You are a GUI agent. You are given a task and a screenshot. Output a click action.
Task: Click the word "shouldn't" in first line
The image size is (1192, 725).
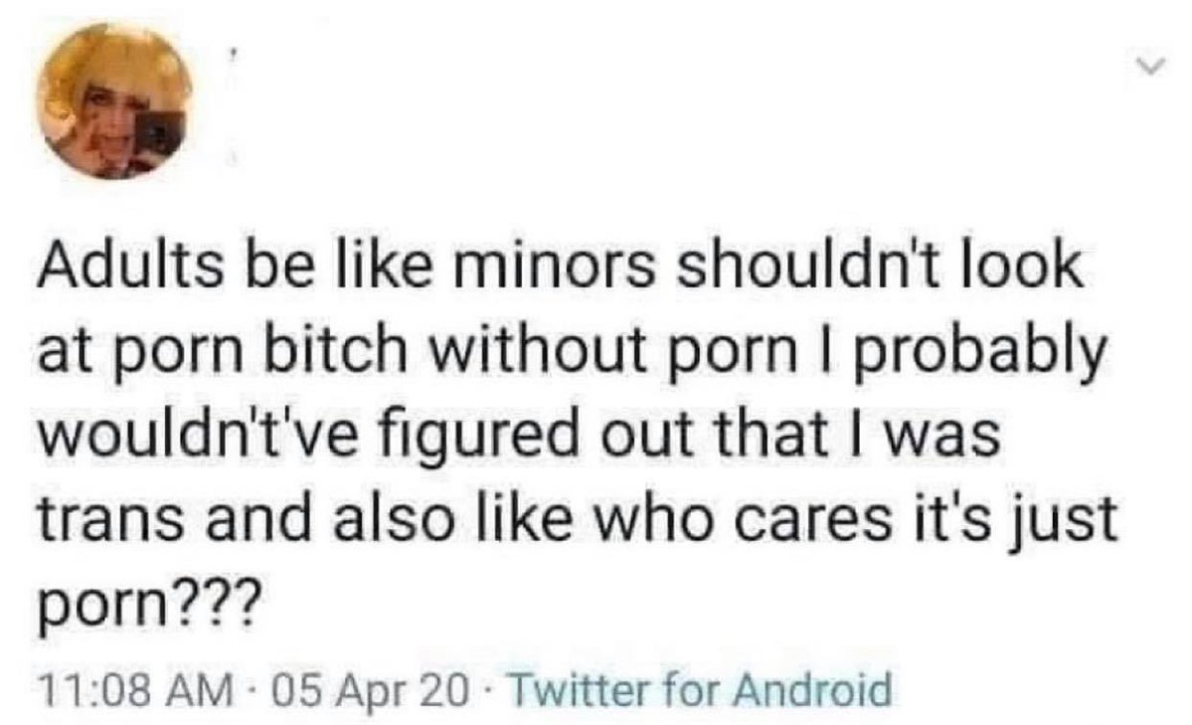coord(807,266)
